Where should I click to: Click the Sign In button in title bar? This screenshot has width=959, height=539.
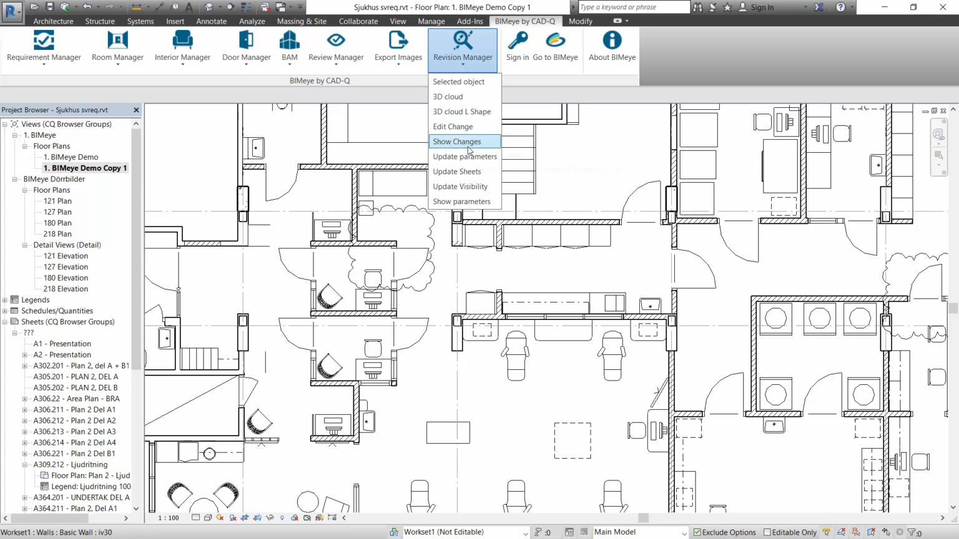pyautogui.click(x=757, y=7)
